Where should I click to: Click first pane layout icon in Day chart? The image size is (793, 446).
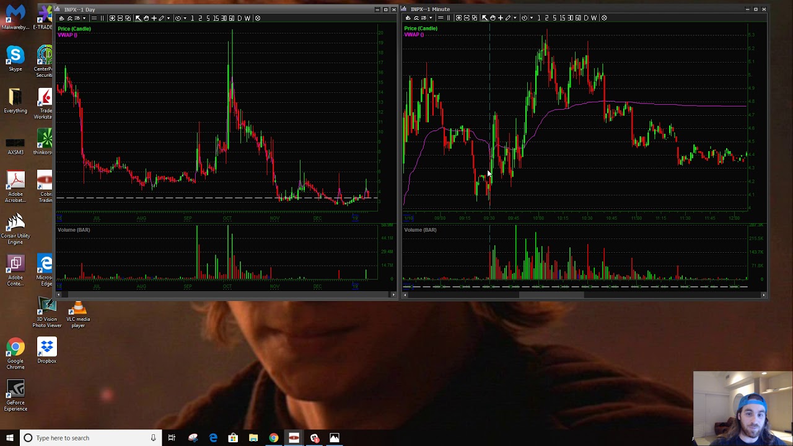coord(112,18)
